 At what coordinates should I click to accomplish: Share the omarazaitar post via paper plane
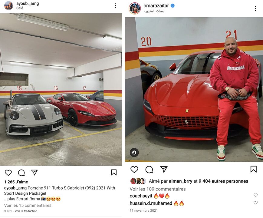point(164,169)
